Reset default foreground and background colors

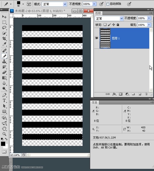tap(2, 139)
